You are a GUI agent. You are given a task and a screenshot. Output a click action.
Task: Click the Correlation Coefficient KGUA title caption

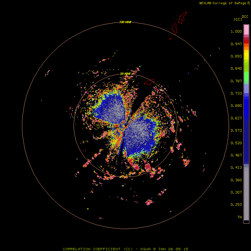pos(125,249)
